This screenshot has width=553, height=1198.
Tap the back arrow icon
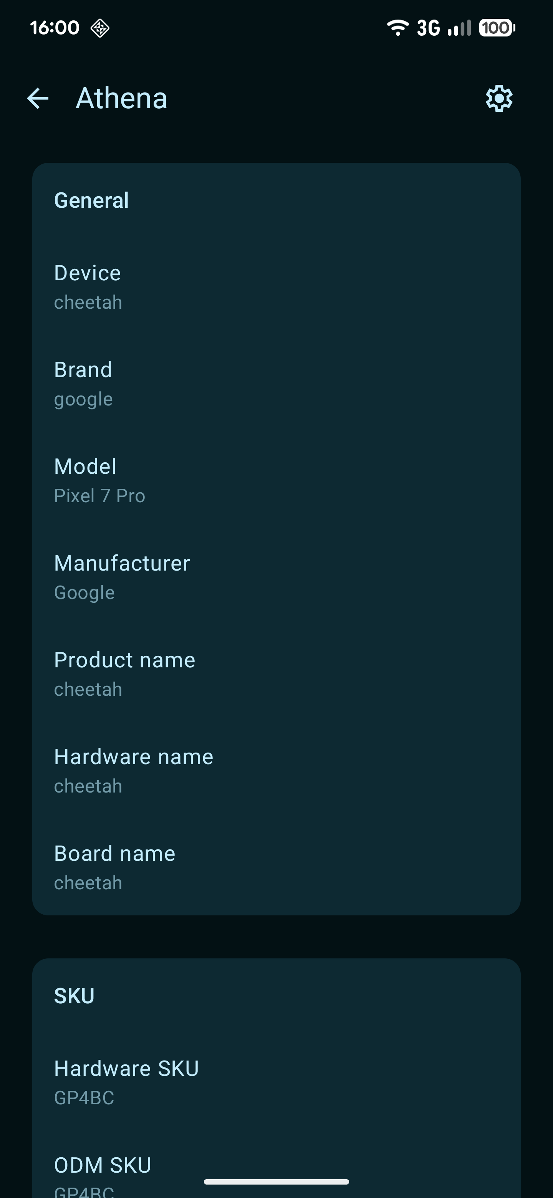(x=38, y=98)
